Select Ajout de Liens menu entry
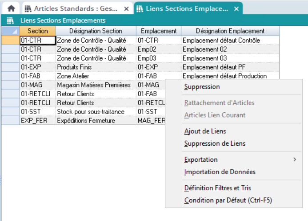Screen dimensions: 308x221 [x=205, y=131]
